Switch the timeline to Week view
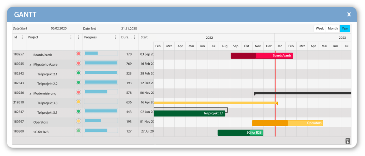The height and width of the screenshot is (156, 365). [x=320, y=28]
